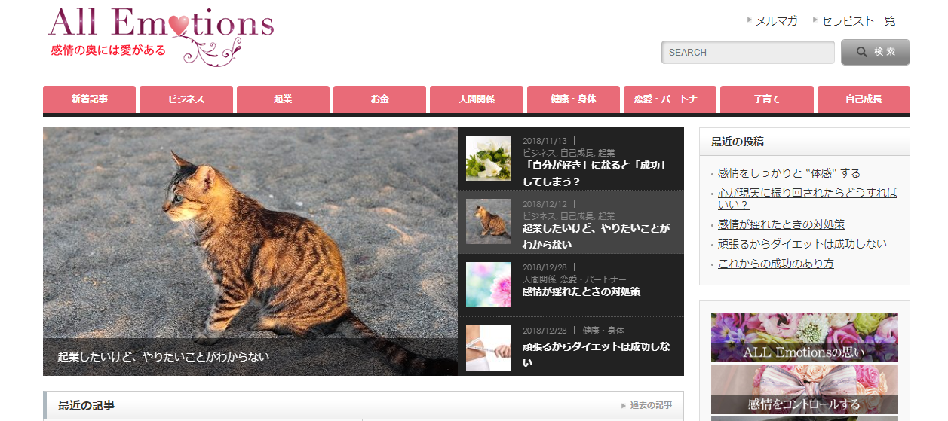
Task: Click the All Emotions site logo
Action: (x=161, y=36)
